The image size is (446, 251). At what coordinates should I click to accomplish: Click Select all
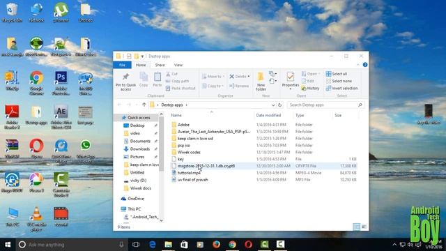click(x=337, y=74)
